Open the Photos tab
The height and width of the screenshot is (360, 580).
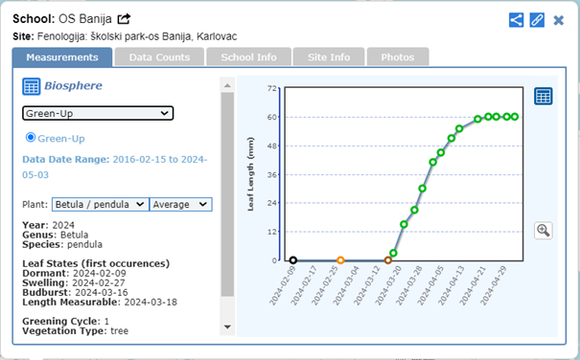398,56
